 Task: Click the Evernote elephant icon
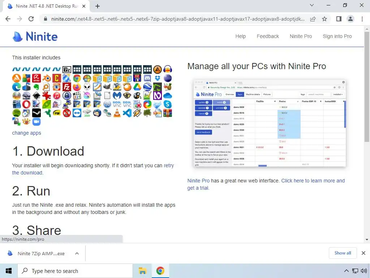coord(36,87)
